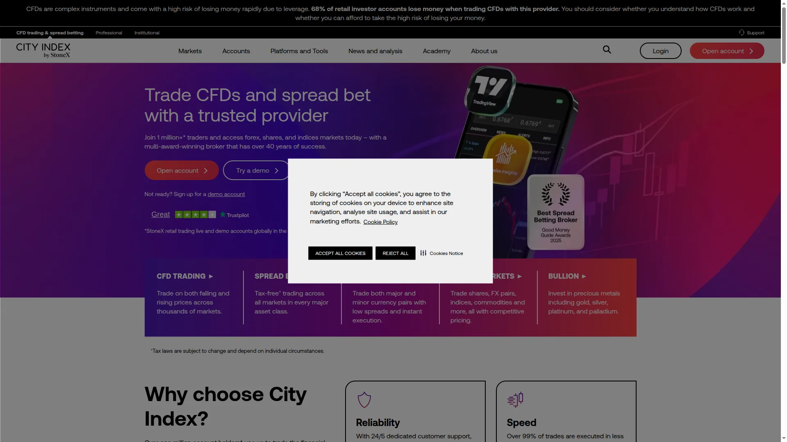Open News and analysis menu
This screenshot has height=442, width=787.
coord(375,51)
